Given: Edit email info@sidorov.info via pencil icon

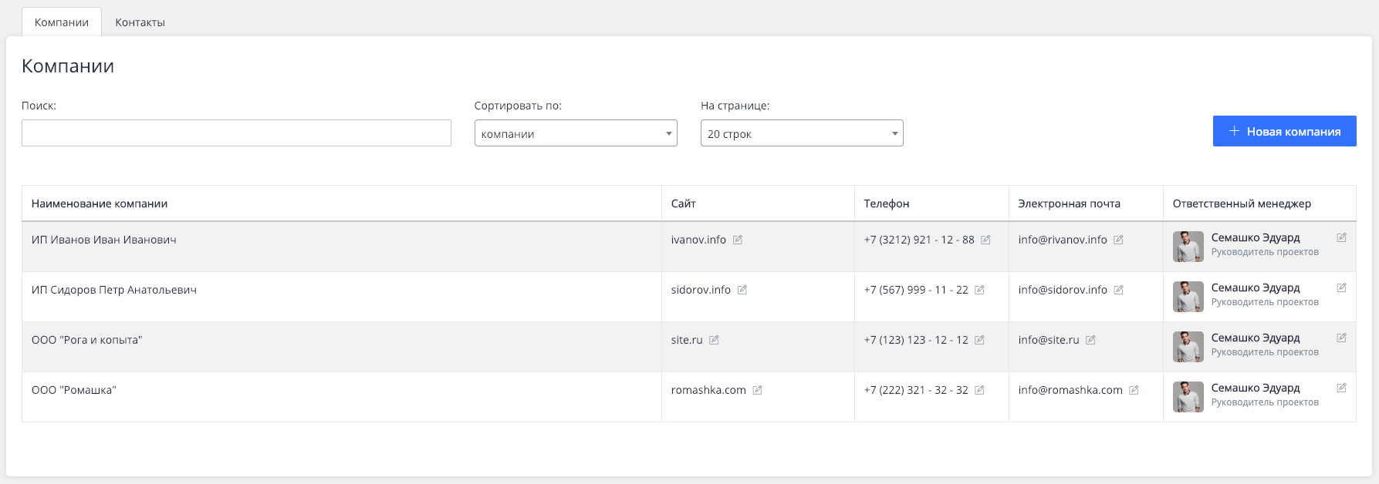Looking at the screenshot, I should tap(1118, 290).
